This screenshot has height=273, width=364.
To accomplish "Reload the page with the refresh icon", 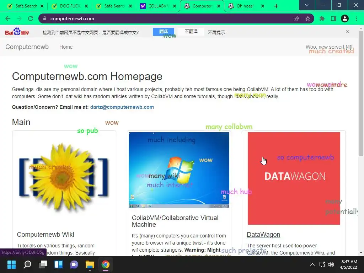I will coord(31,18).
